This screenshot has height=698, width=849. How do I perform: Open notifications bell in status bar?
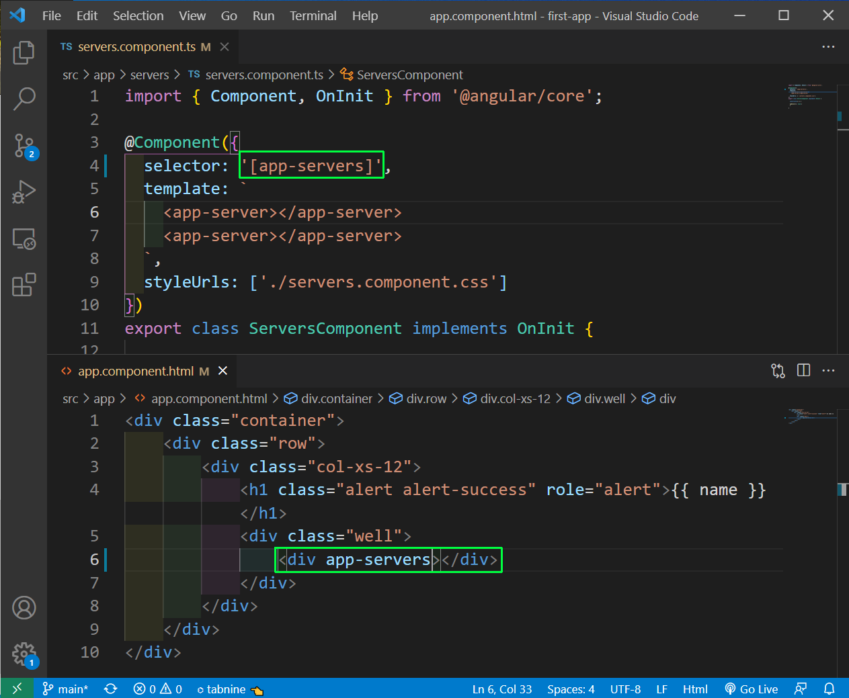pos(830,689)
